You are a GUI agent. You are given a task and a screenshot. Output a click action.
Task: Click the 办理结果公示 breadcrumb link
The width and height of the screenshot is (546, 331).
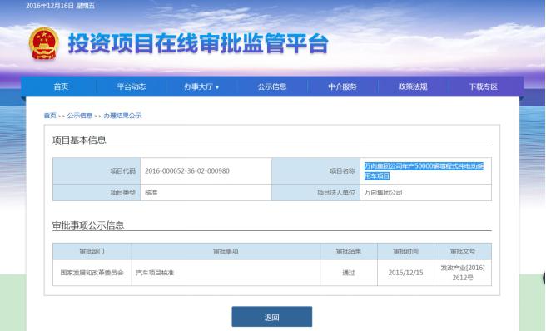click(122, 116)
